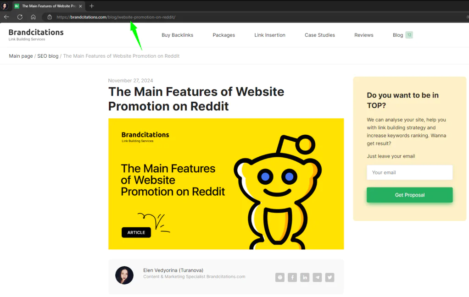Click the browser back arrow

tap(6, 17)
